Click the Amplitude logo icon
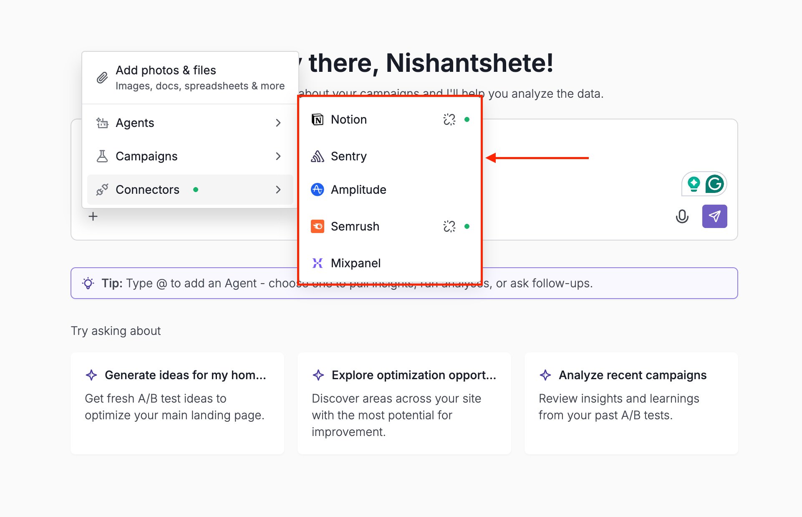Image resolution: width=802 pixels, height=517 pixels. coord(318,190)
